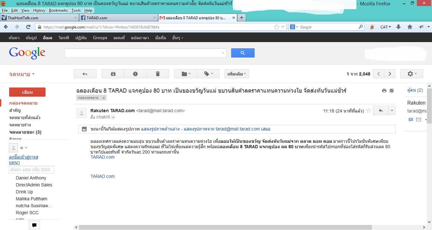
Task: Open more reply options dropdown arrow
Action: point(392,111)
